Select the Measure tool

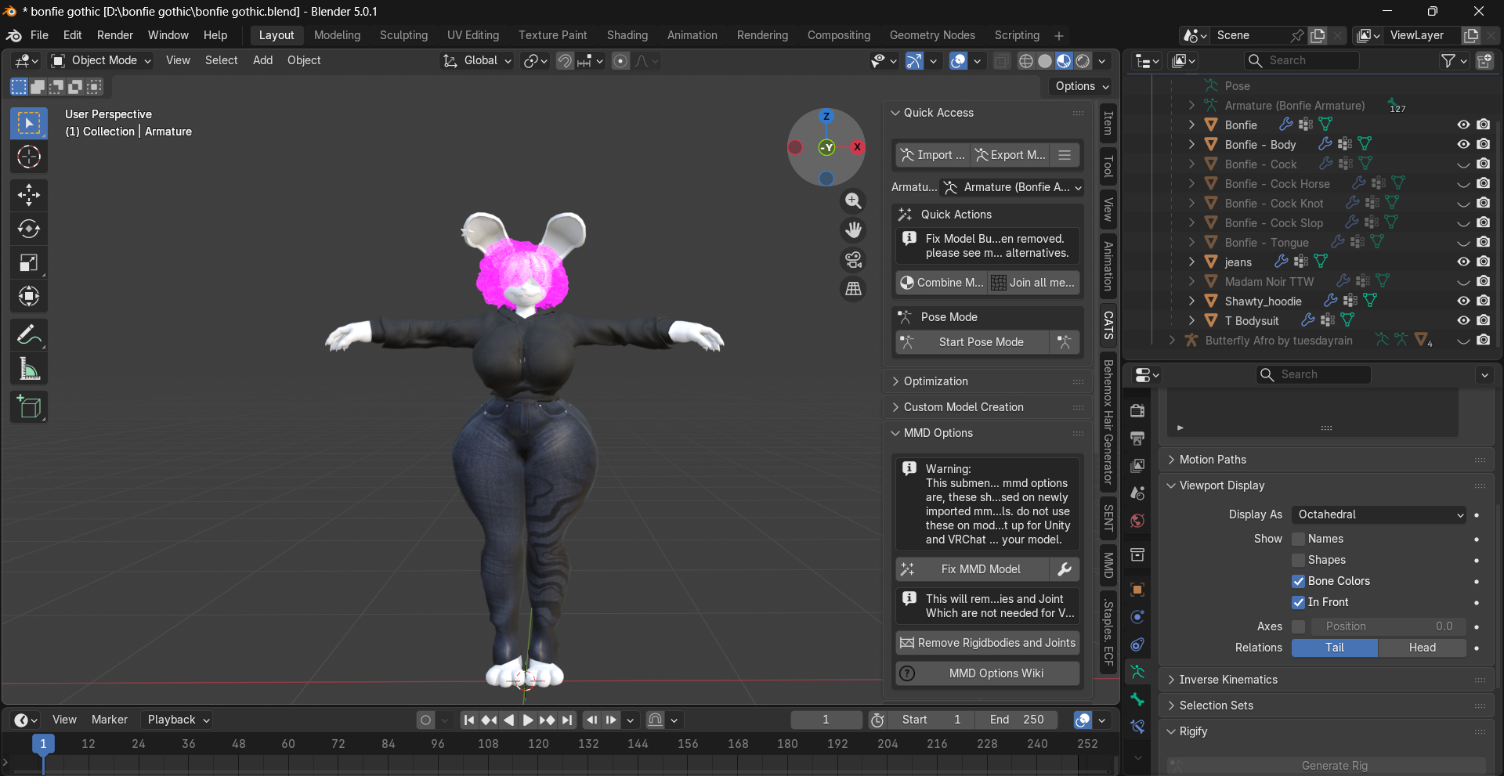click(x=29, y=369)
